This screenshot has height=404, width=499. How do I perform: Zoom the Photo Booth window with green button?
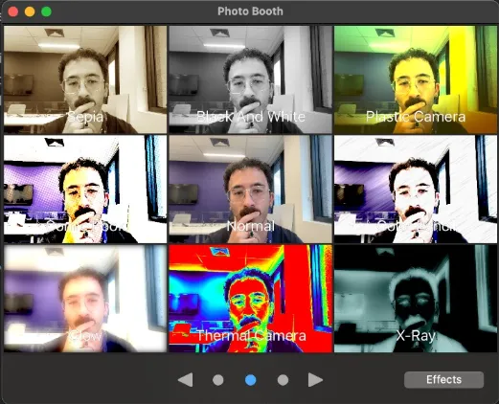point(46,11)
